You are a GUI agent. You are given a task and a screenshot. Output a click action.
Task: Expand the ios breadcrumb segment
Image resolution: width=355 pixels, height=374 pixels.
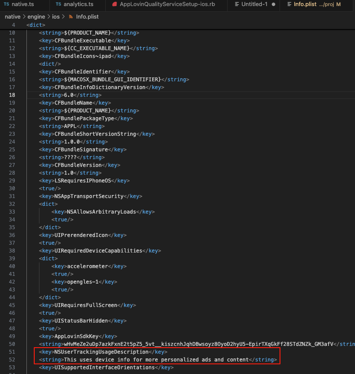[56, 17]
